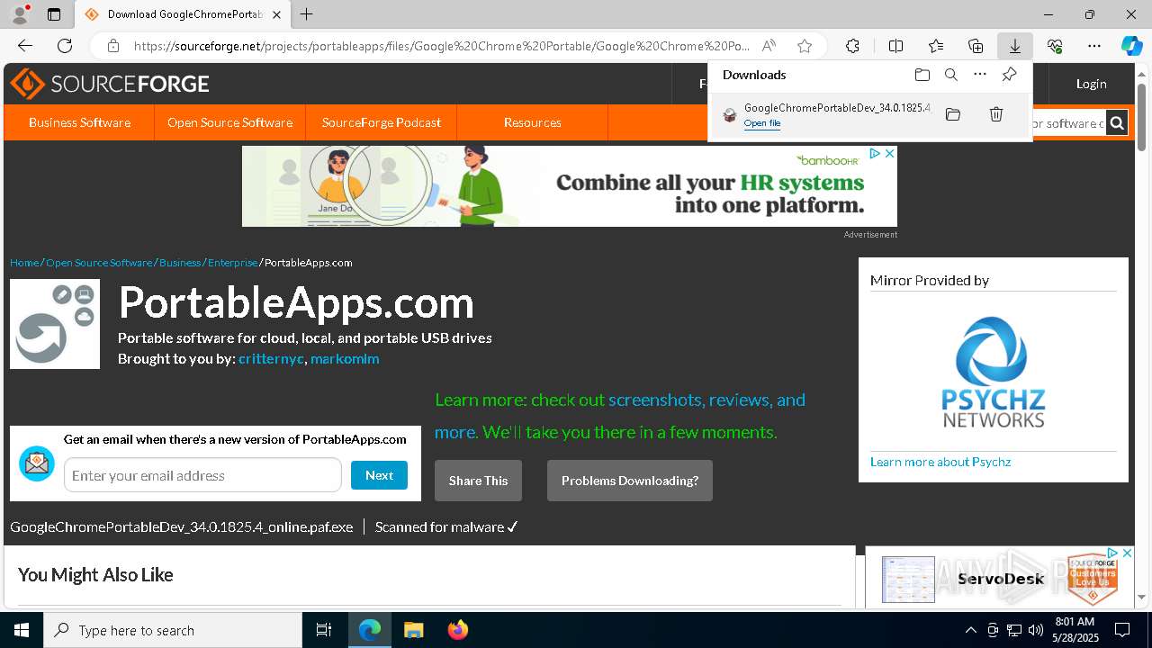
Task: Click the email address input field
Action: point(202,475)
